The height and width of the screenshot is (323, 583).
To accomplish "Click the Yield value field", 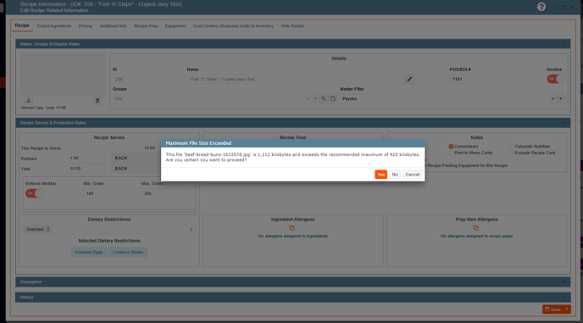I will point(86,169).
